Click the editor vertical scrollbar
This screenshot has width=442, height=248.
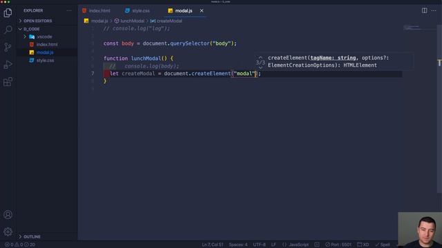point(439,108)
